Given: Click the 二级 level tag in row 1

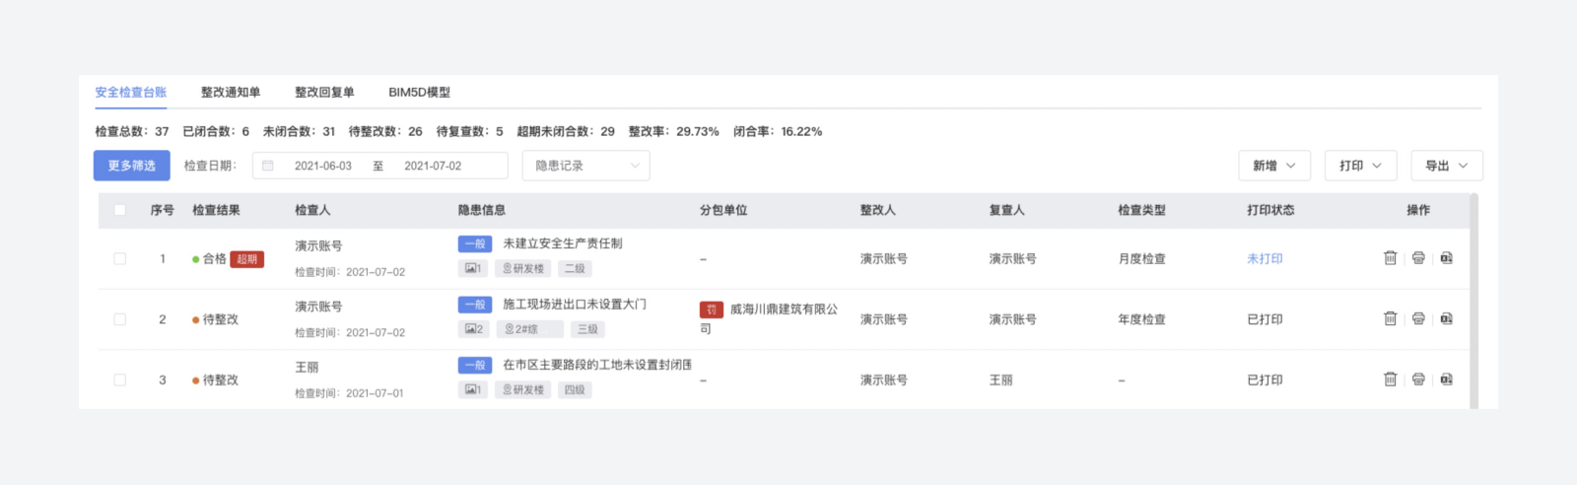Looking at the screenshot, I should click(575, 268).
